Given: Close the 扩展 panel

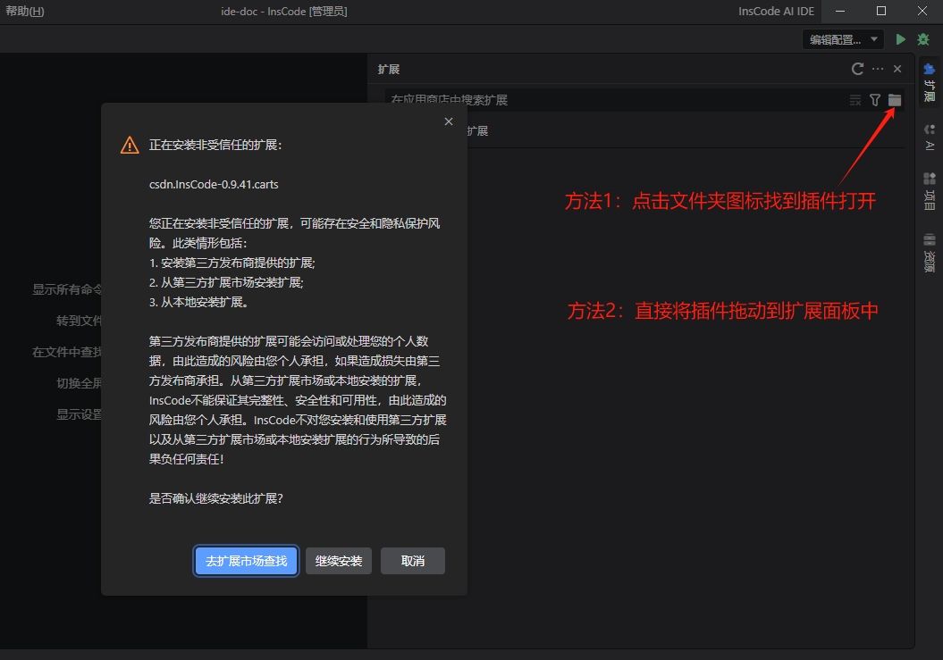Looking at the screenshot, I should pyautogui.click(x=897, y=69).
